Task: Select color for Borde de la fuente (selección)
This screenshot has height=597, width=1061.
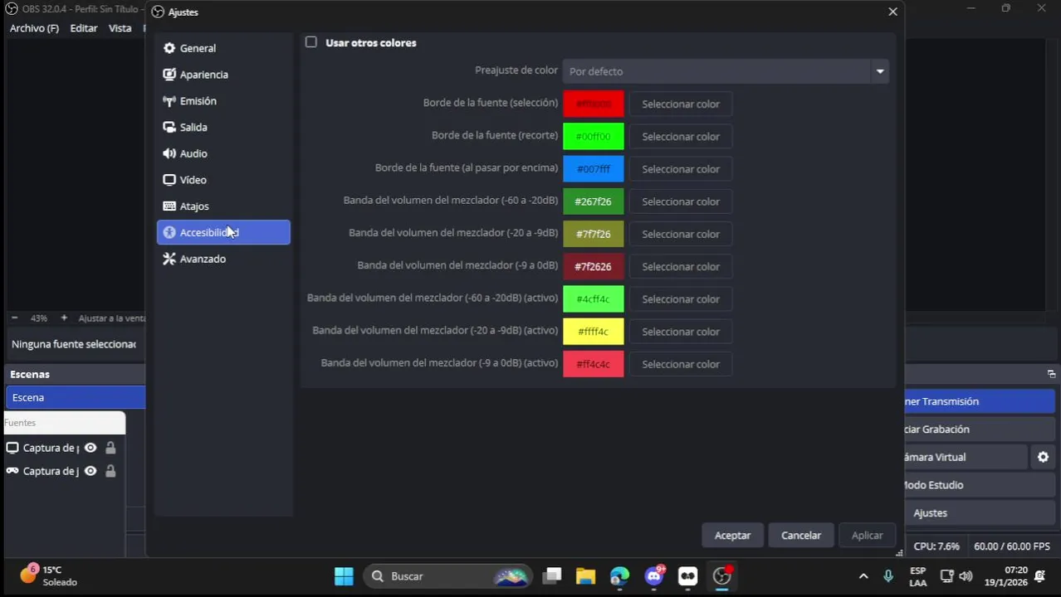Action: [x=681, y=104]
